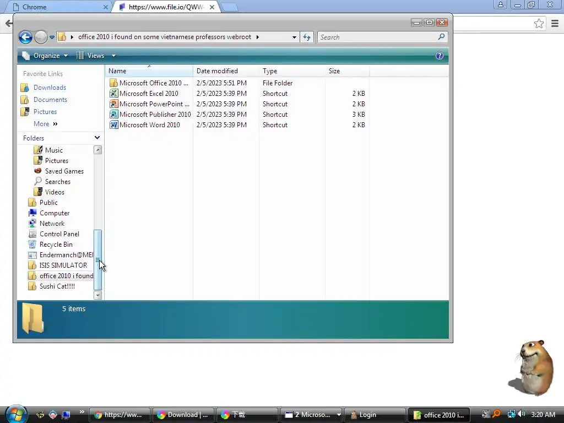The width and height of the screenshot is (564, 423).
Task: Open Explorer help question mark icon
Action: coord(439,56)
